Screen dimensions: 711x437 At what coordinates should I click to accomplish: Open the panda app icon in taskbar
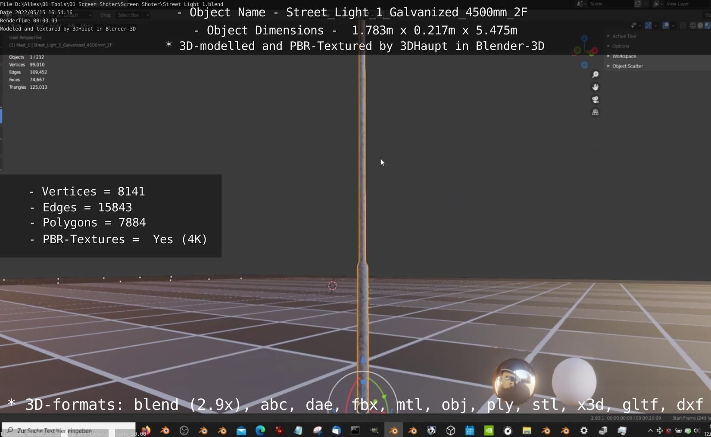(x=431, y=430)
